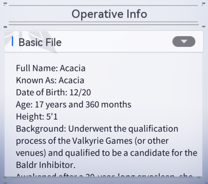208x184 pixels.
Task: Select the Full Name: Acacia line
Action: click(51, 68)
